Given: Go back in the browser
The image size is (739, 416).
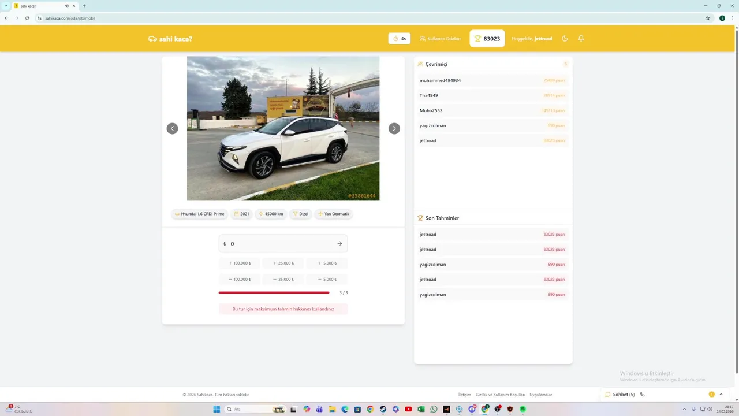Looking at the screenshot, I should [x=6, y=18].
